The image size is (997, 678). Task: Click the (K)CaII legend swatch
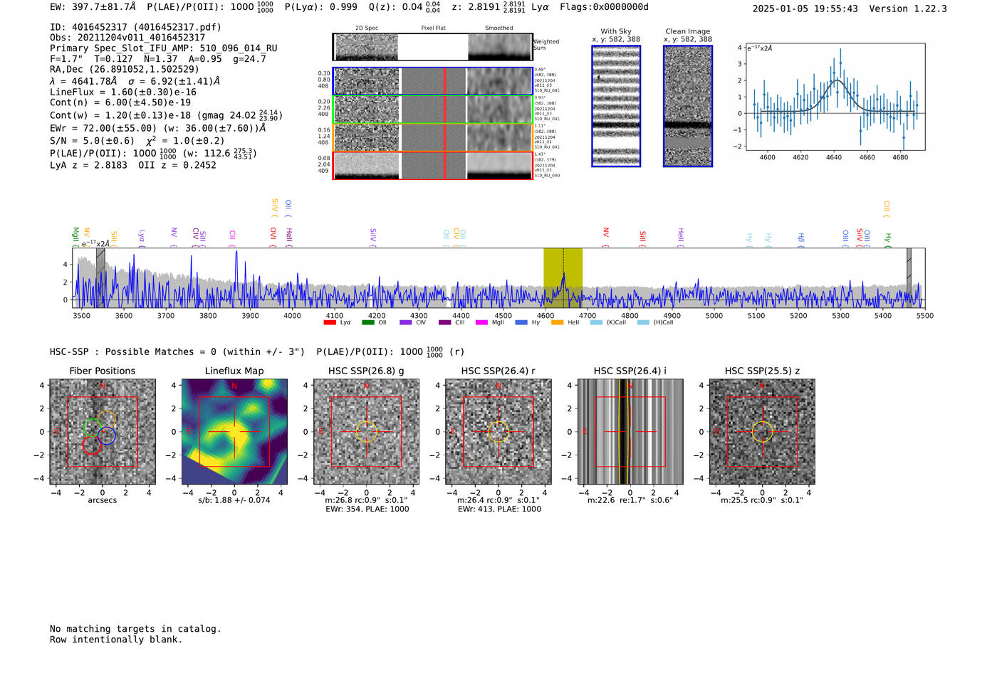(596, 323)
